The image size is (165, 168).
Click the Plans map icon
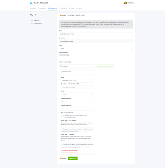[69, 8]
